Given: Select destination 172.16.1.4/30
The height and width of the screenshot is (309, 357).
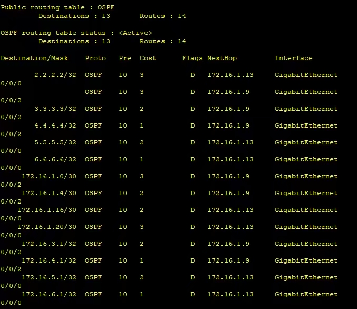Looking at the screenshot, I should click(49, 193).
